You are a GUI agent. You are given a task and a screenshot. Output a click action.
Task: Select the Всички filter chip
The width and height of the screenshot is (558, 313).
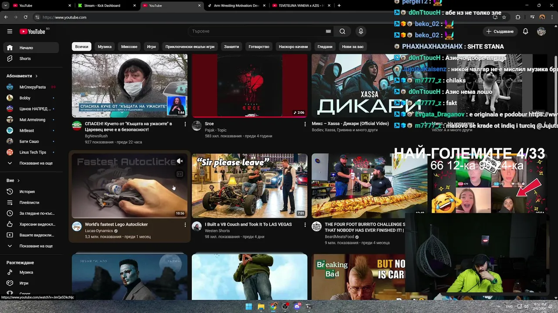coord(82,47)
